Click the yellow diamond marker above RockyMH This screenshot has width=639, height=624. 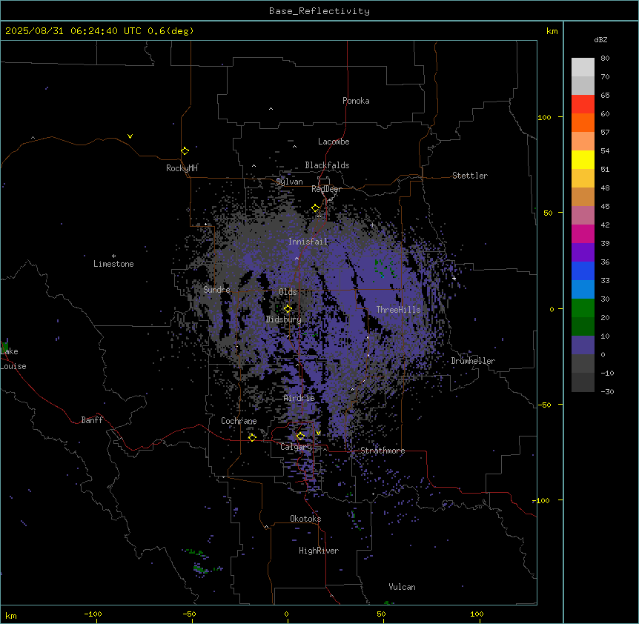coord(185,150)
